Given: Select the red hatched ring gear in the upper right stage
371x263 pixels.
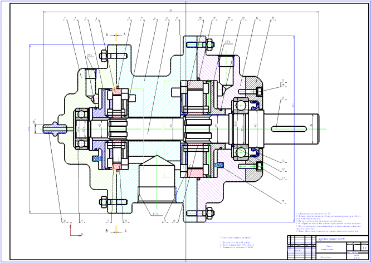Looking at the screenshot, I should click(195, 85).
